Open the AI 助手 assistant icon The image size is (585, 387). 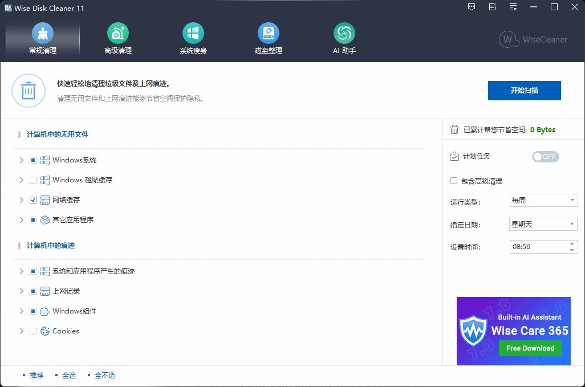[x=344, y=33]
